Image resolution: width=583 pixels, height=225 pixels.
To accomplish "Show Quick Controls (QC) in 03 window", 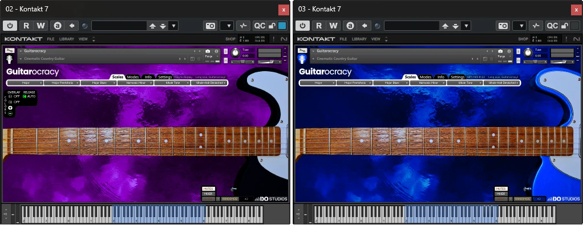I will [552, 26].
